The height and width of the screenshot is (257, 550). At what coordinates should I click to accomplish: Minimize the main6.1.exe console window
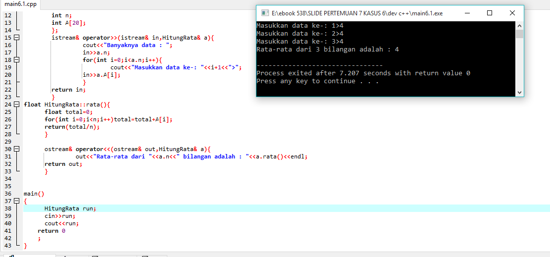[x=467, y=13]
